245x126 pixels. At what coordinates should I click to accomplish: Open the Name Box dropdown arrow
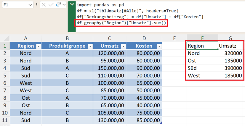click(31, 5)
